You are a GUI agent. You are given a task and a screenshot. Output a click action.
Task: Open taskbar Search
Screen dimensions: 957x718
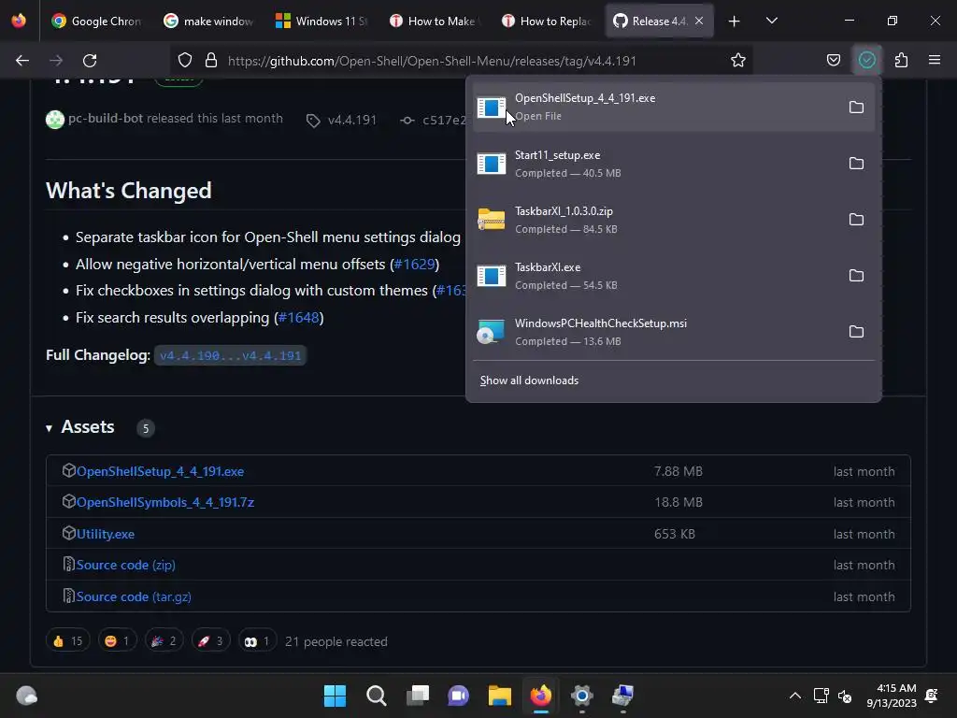click(376, 696)
